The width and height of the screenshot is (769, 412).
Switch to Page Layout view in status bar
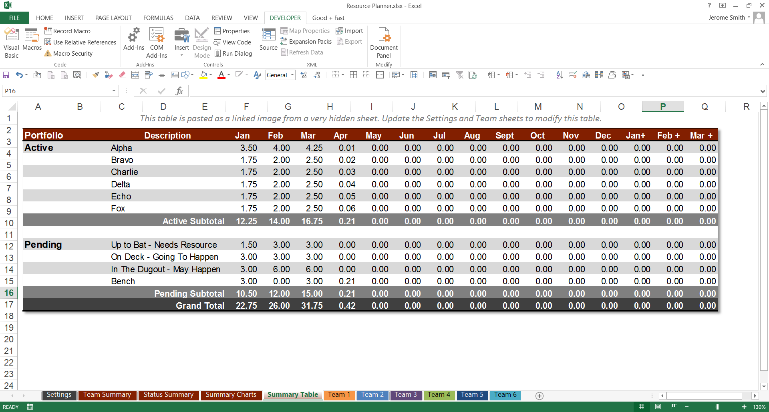(x=658, y=407)
